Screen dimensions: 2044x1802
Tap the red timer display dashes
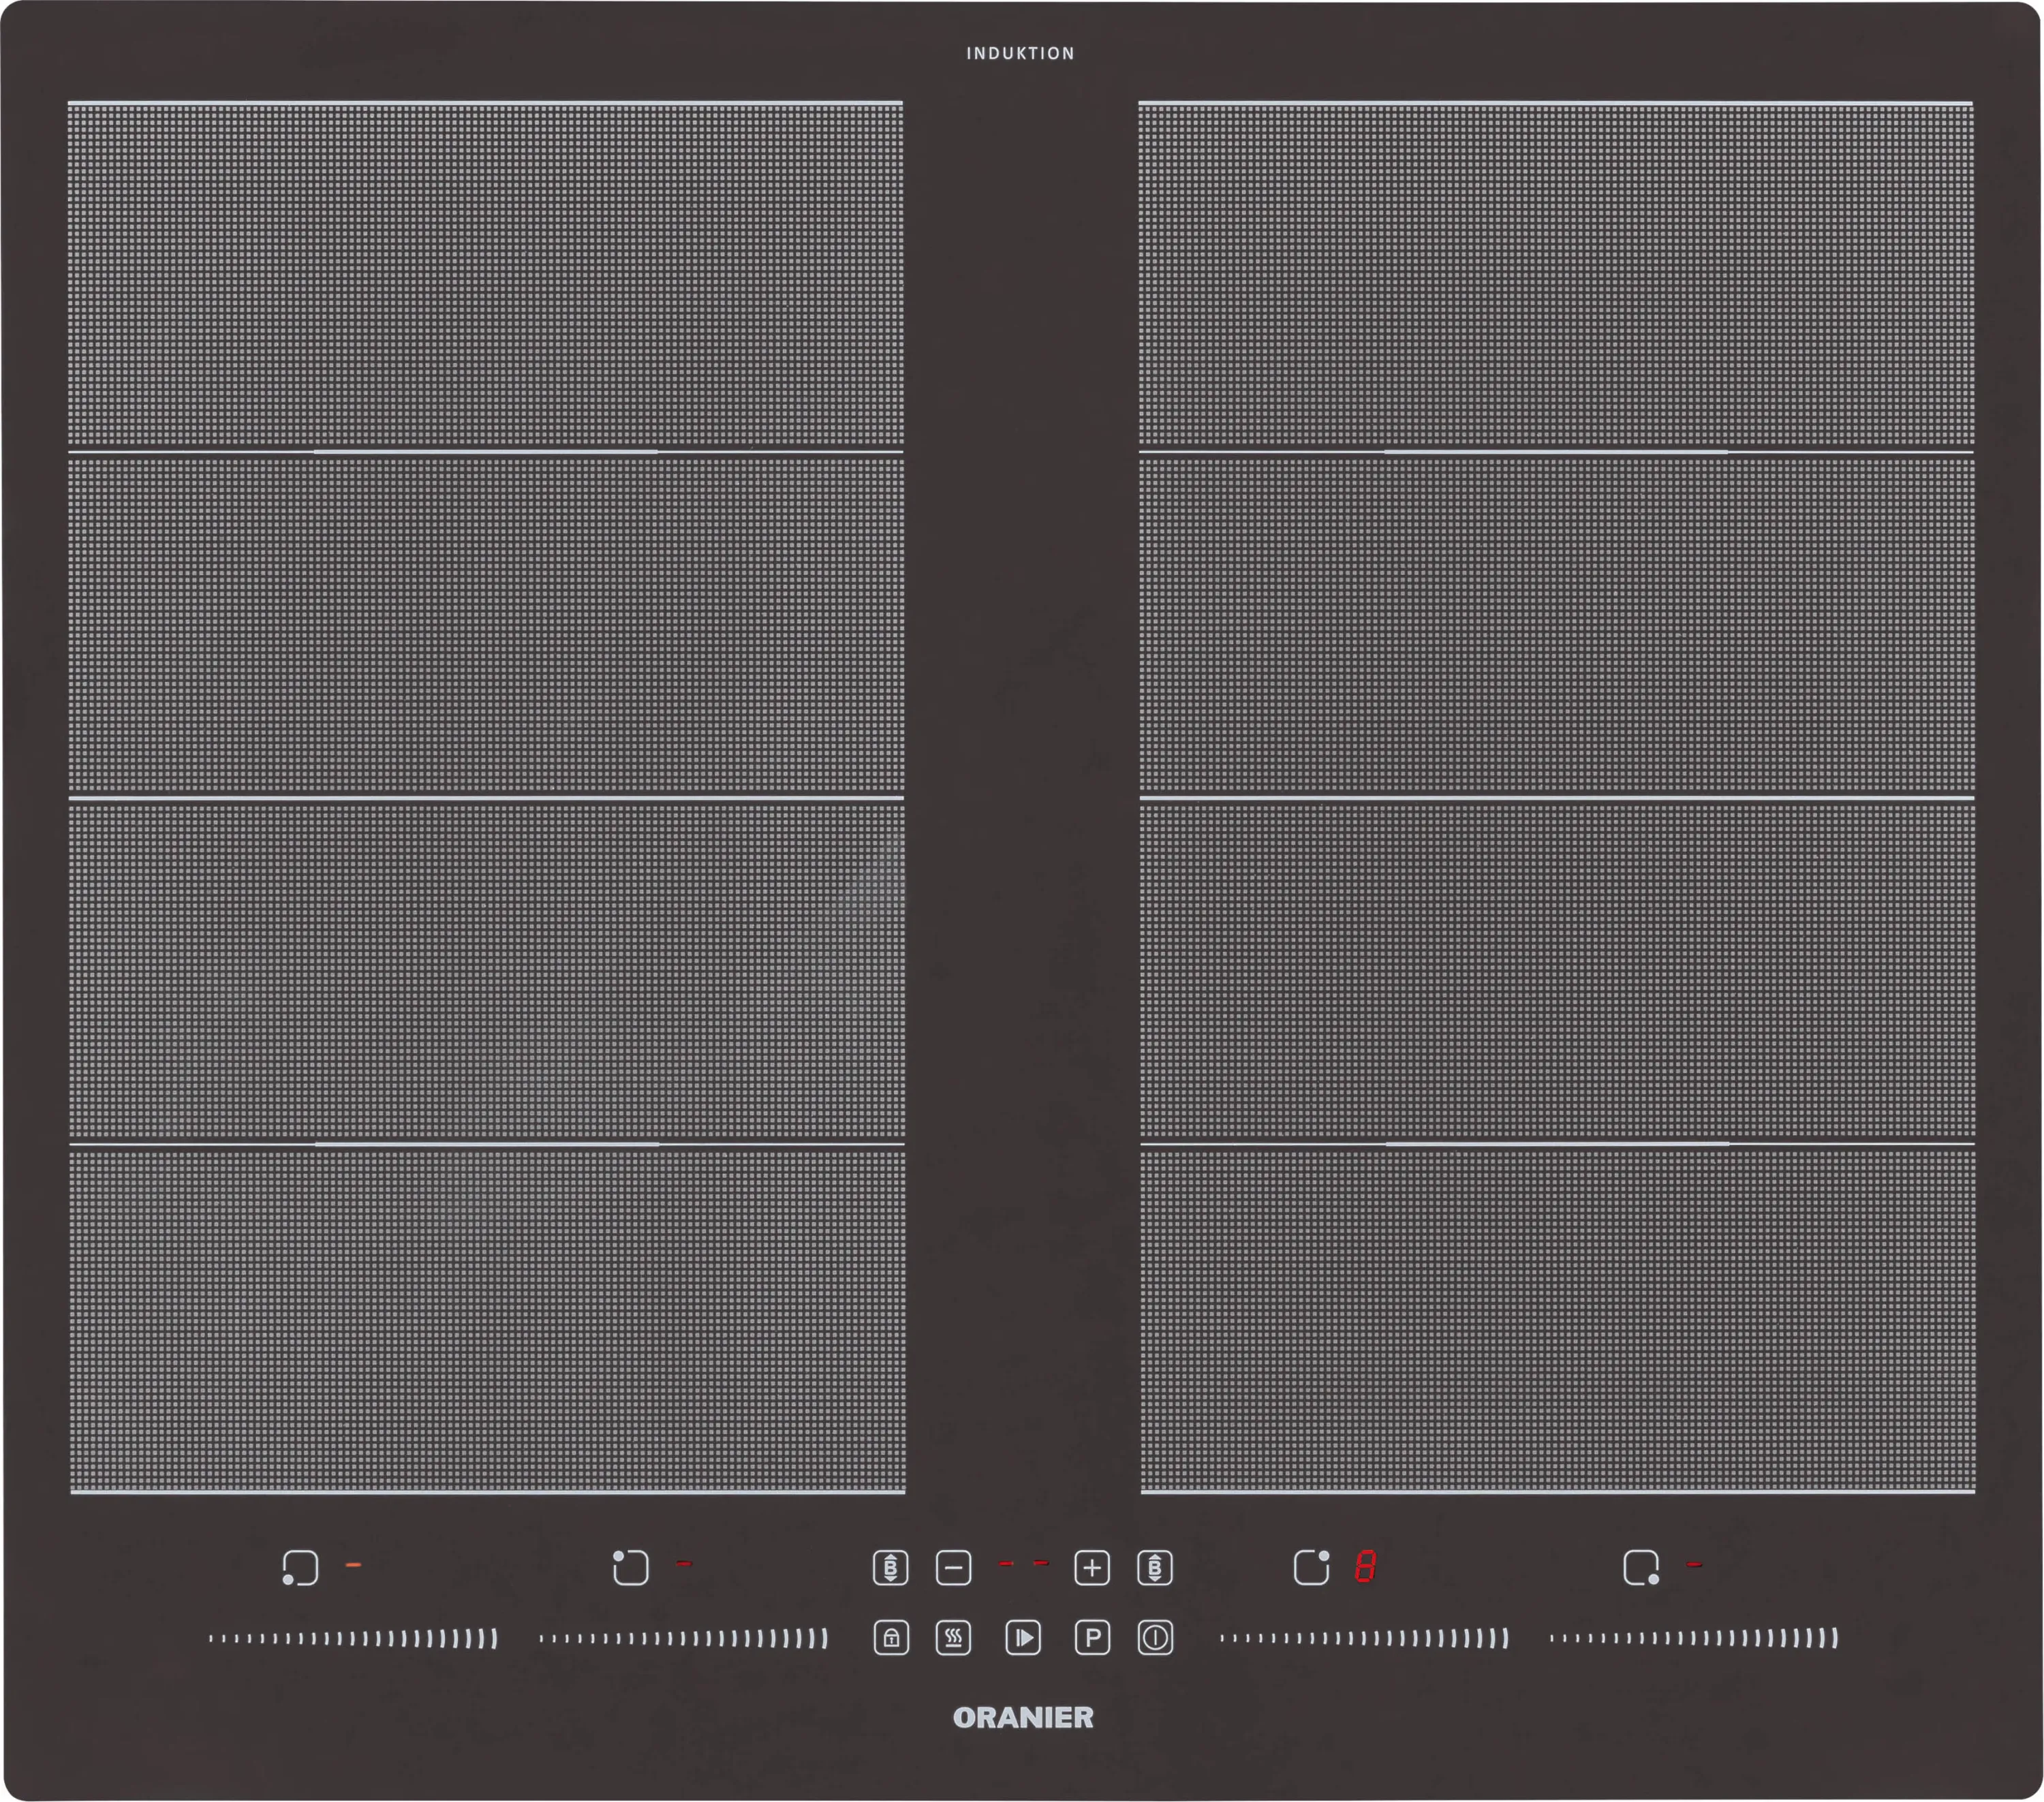1023,1564
